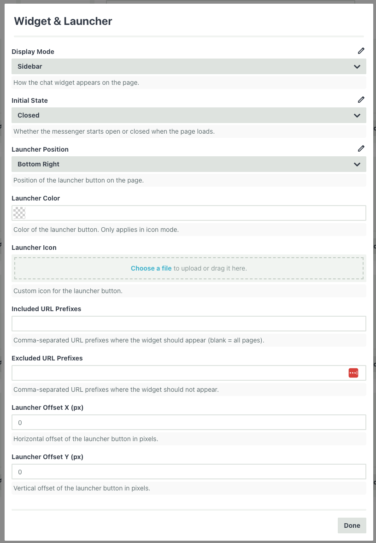
Task: Click the Done button
Action: point(352,525)
